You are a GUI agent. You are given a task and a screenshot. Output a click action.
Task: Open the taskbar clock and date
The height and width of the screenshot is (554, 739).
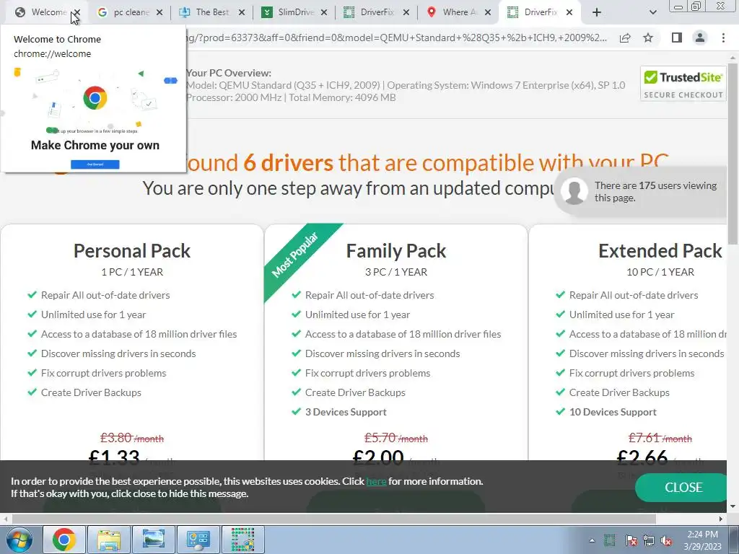702,540
